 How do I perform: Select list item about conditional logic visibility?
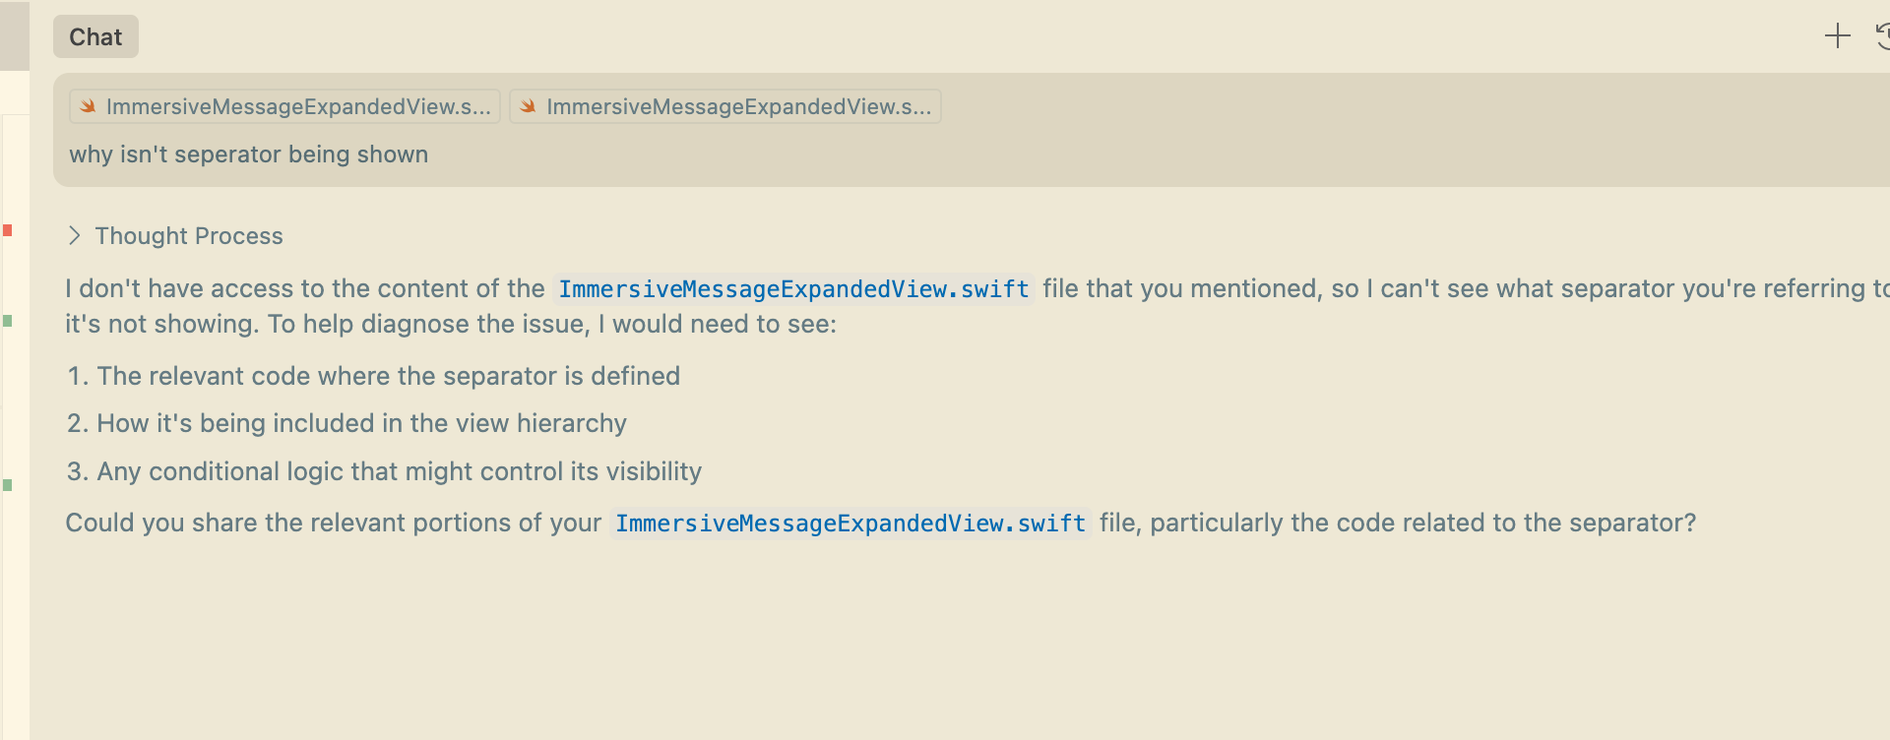pos(384,471)
